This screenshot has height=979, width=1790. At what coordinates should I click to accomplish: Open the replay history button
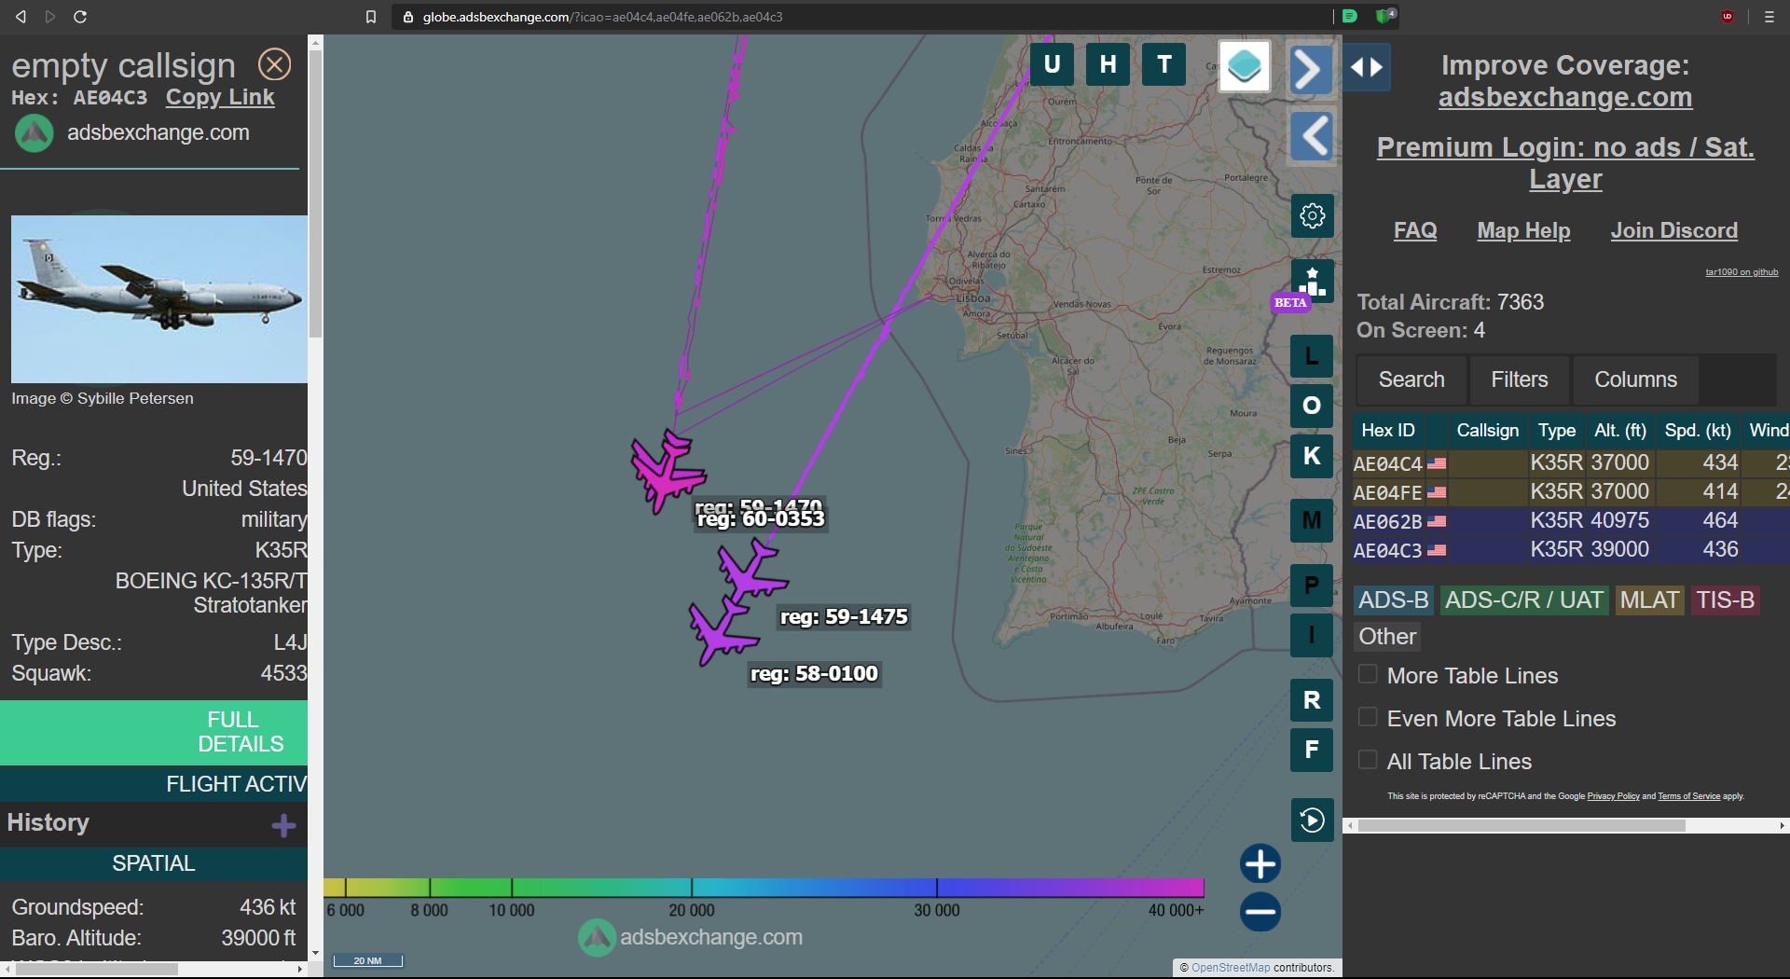click(1312, 820)
